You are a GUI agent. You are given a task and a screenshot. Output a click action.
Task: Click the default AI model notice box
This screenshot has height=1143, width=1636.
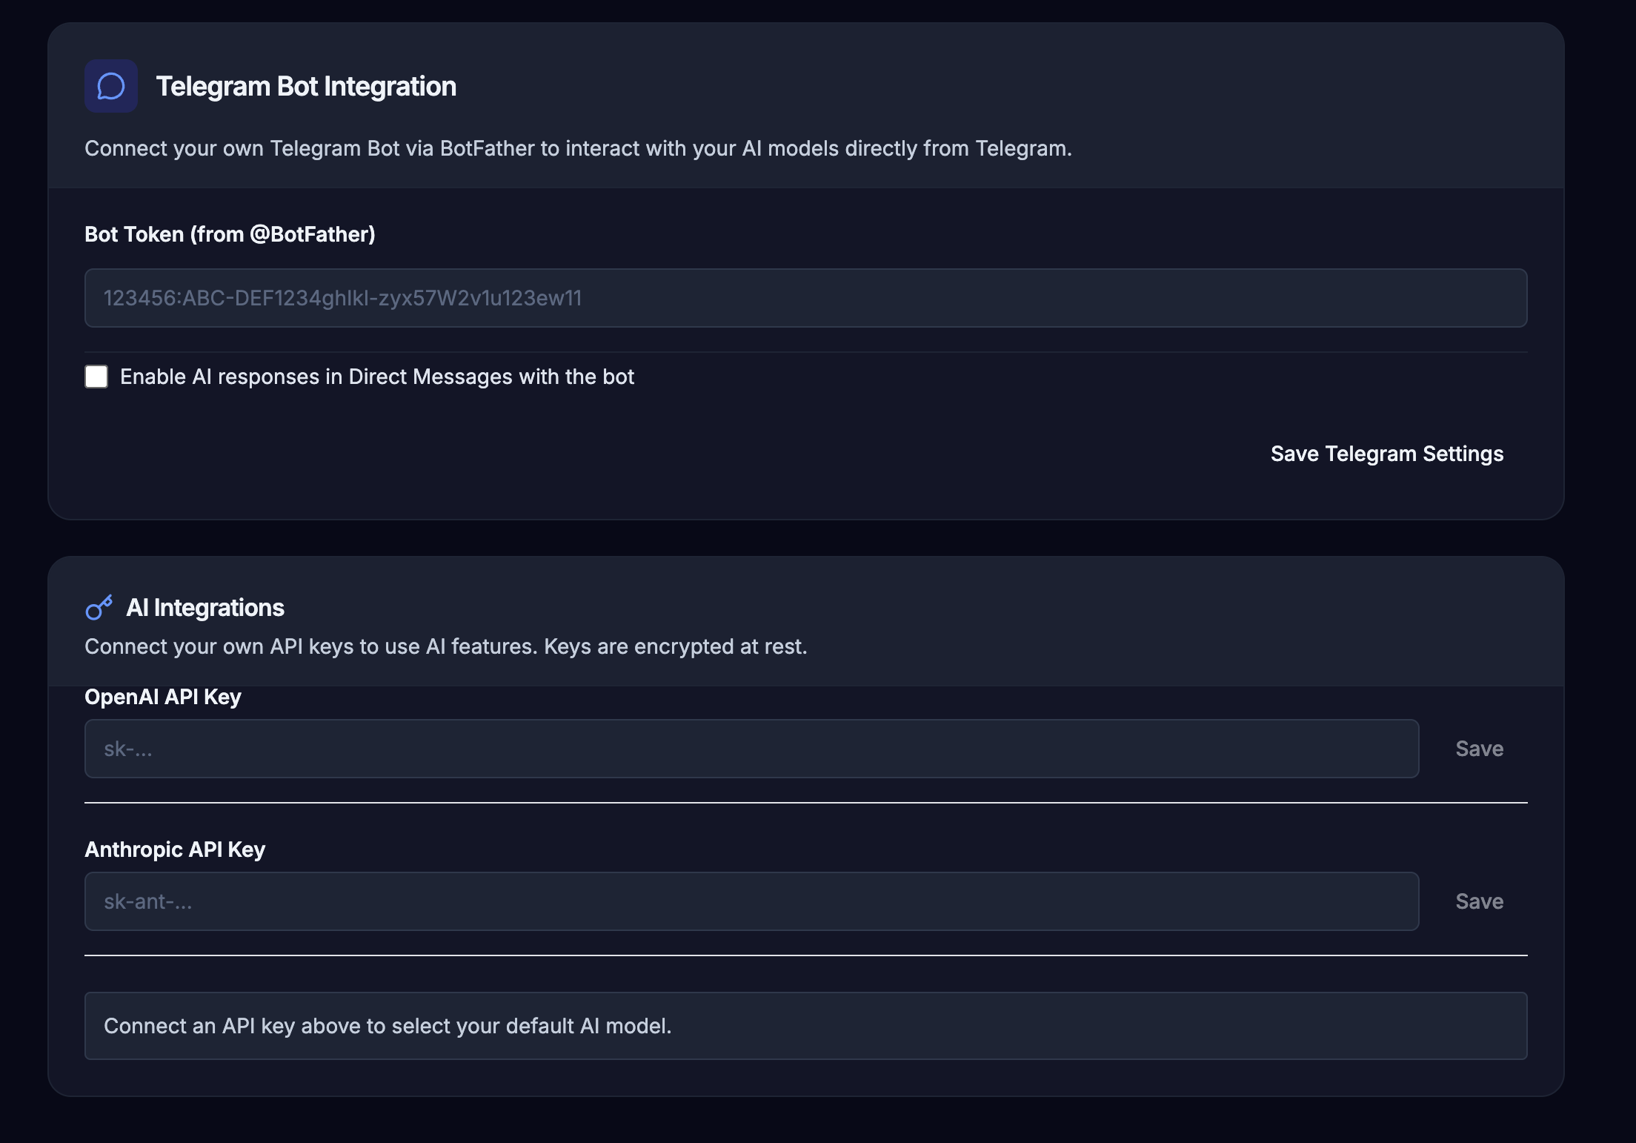(805, 1026)
